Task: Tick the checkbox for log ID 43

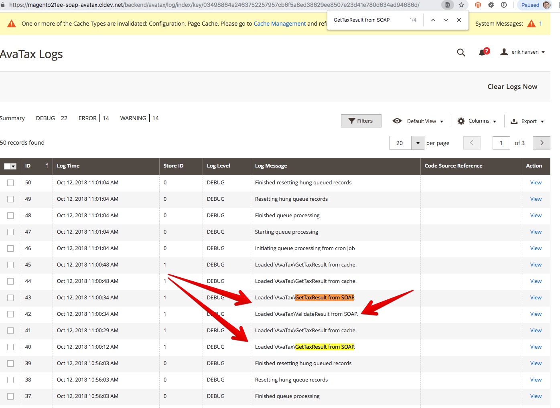Action: click(10, 298)
